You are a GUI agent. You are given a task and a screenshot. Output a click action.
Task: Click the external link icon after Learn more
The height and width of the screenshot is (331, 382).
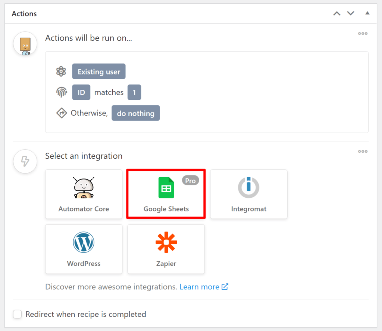[x=225, y=286]
